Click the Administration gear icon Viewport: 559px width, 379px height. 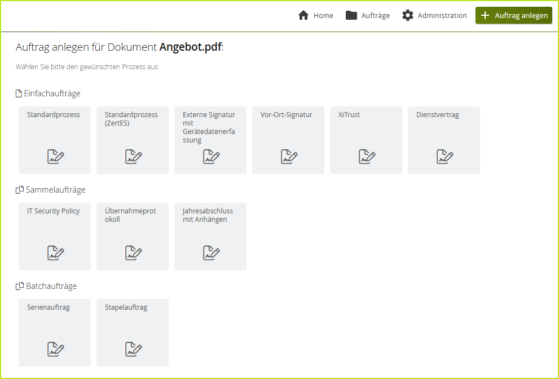pos(407,15)
